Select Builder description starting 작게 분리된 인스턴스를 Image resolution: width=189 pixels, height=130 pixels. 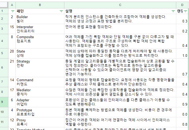pos(120,19)
